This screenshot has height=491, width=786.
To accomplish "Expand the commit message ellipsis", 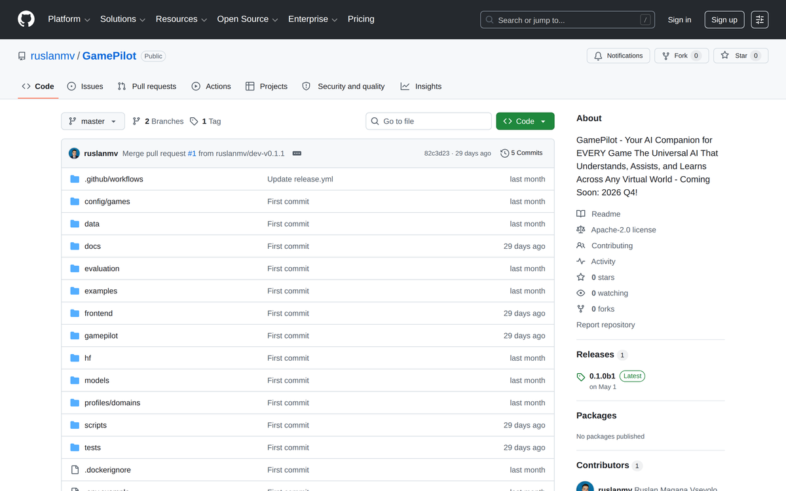I will (297, 153).
